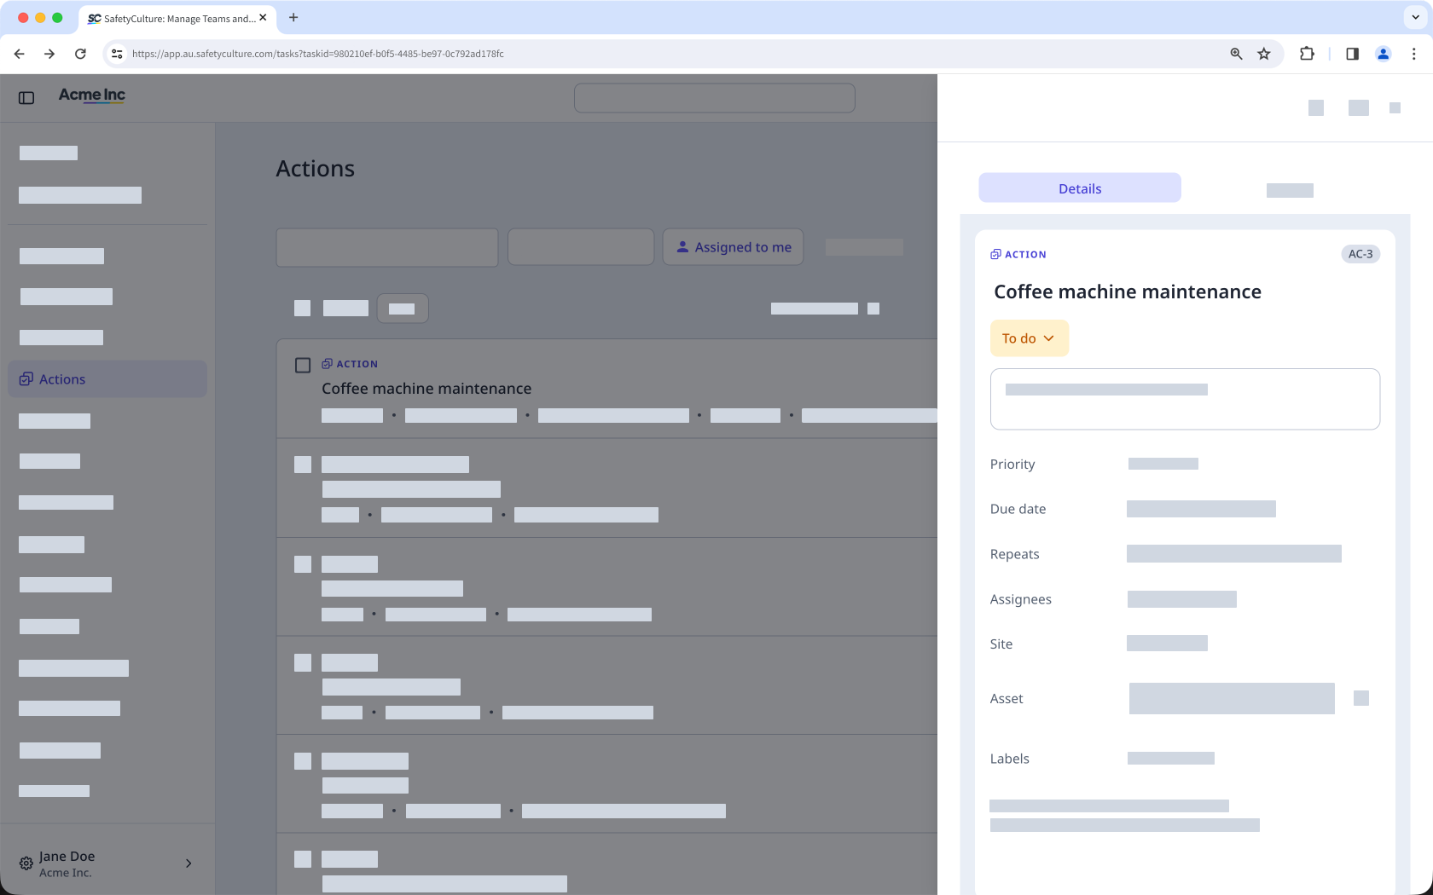Click the browser back arrow
The width and height of the screenshot is (1433, 895).
click(x=19, y=54)
